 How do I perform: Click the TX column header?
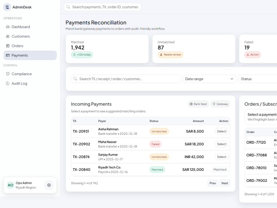(x=75, y=121)
